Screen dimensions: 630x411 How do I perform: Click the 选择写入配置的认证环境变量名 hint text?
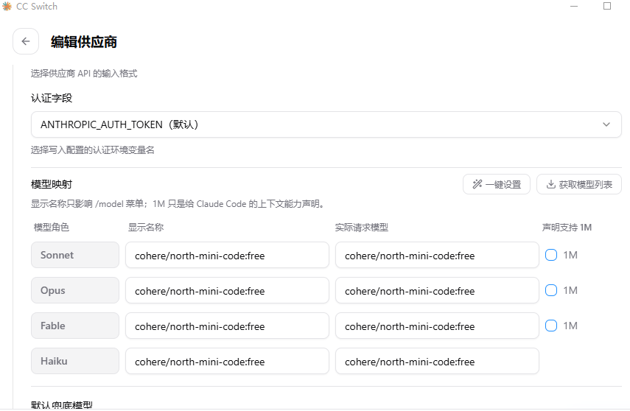point(92,150)
